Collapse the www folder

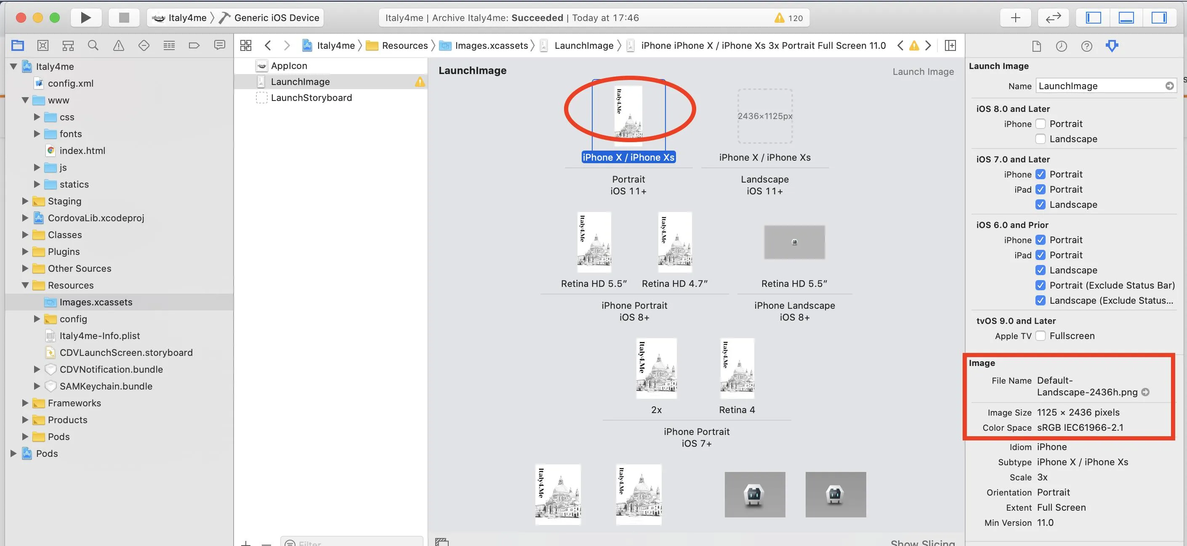(x=25, y=100)
